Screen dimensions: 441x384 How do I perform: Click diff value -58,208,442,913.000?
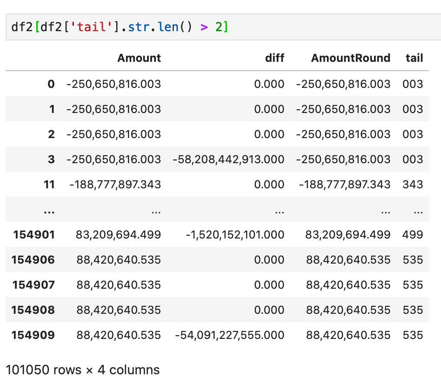click(x=228, y=159)
